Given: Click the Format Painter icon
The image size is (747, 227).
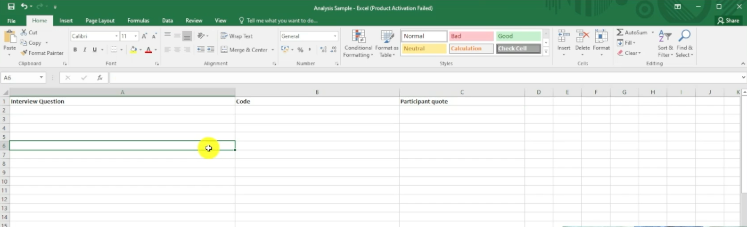Looking at the screenshot, I should coord(24,53).
